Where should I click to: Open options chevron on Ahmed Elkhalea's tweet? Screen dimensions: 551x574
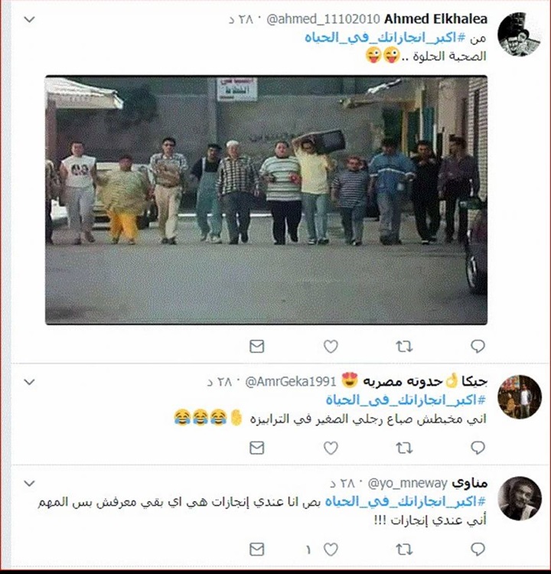coord(29,19)
